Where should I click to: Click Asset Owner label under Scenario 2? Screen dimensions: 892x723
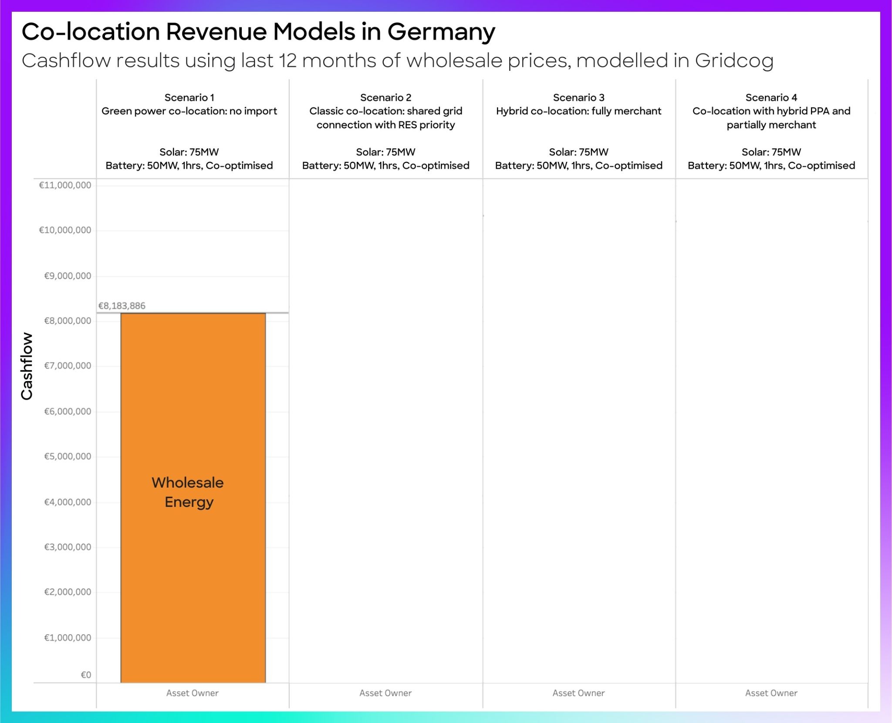click(385, 693)
